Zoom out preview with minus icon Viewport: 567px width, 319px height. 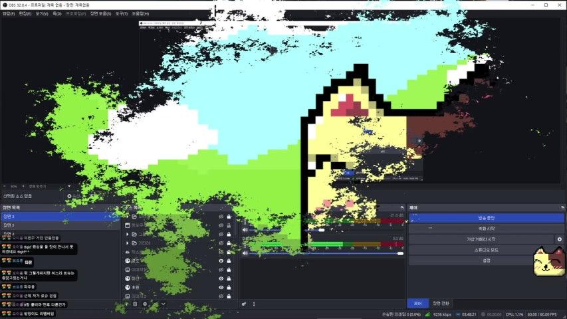click(5, 186)
